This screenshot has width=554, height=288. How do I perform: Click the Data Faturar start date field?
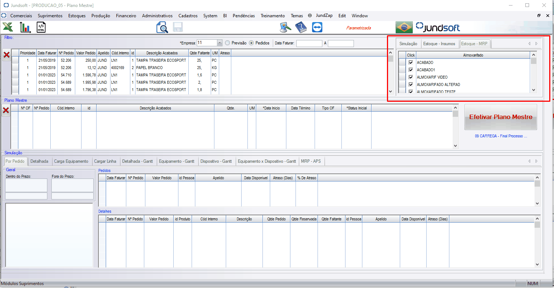(x=309, y=43)
